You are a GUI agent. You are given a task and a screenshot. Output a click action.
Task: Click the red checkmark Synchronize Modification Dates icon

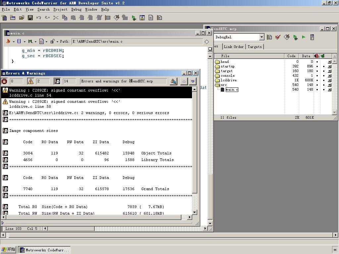(278, 37)
